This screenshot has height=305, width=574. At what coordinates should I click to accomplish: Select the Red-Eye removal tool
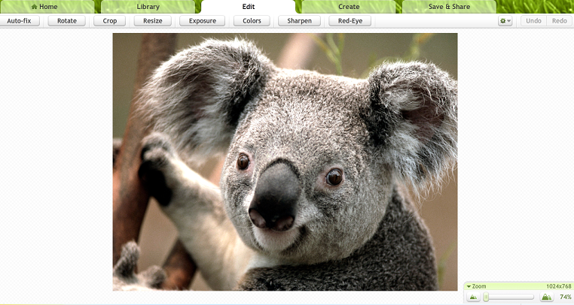(350, 21)
